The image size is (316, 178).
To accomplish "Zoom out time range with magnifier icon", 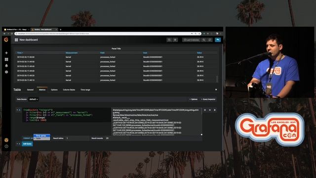I will point(204,40).
